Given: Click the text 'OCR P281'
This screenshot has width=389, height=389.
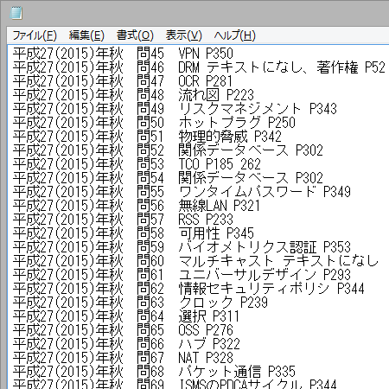Looking at the screenshot, I should (x=205, y=81).
